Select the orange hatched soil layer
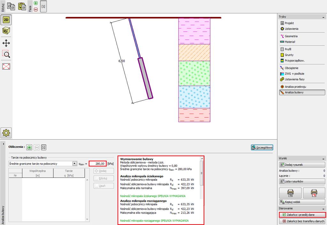This screenshot has height=225, width=327. point(194,53)
